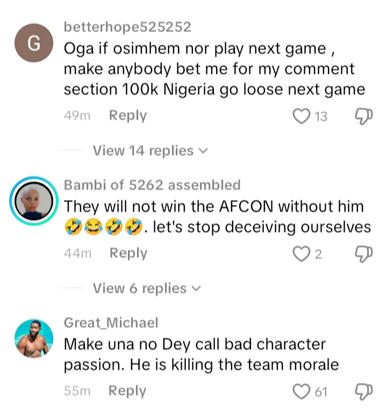Expand View 14 replies
387x412 pixels.
143,151
